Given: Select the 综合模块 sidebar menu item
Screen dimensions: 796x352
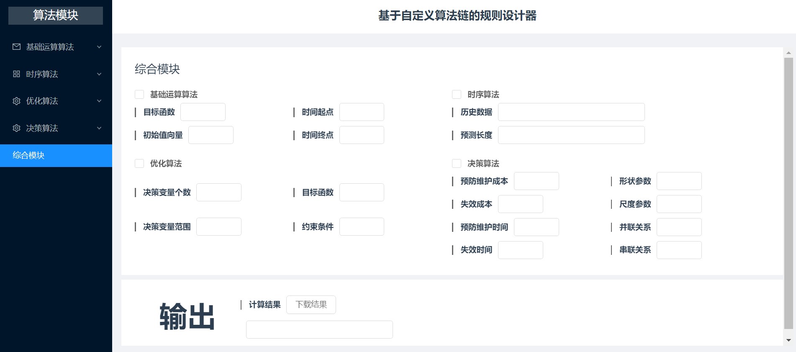Looking at the screenshot, I should [56, 155].
